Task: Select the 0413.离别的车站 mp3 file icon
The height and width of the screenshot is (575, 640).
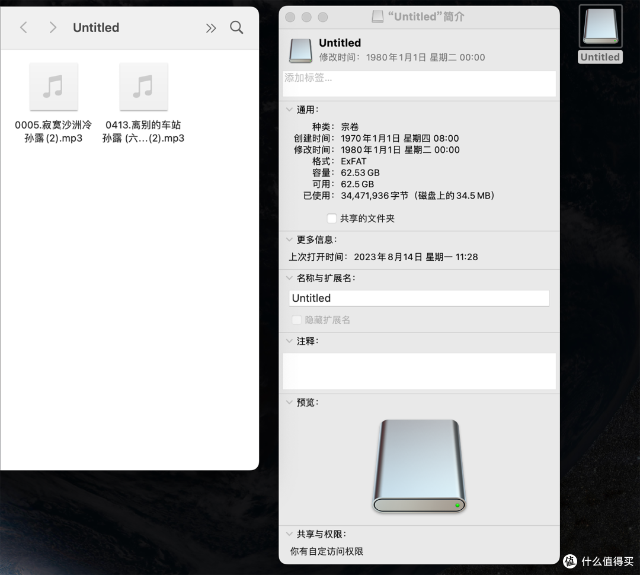Action: [143, 87]
